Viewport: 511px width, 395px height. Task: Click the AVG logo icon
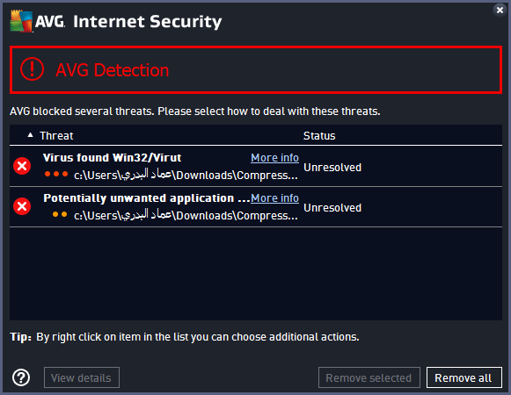[x=21, y=21]
